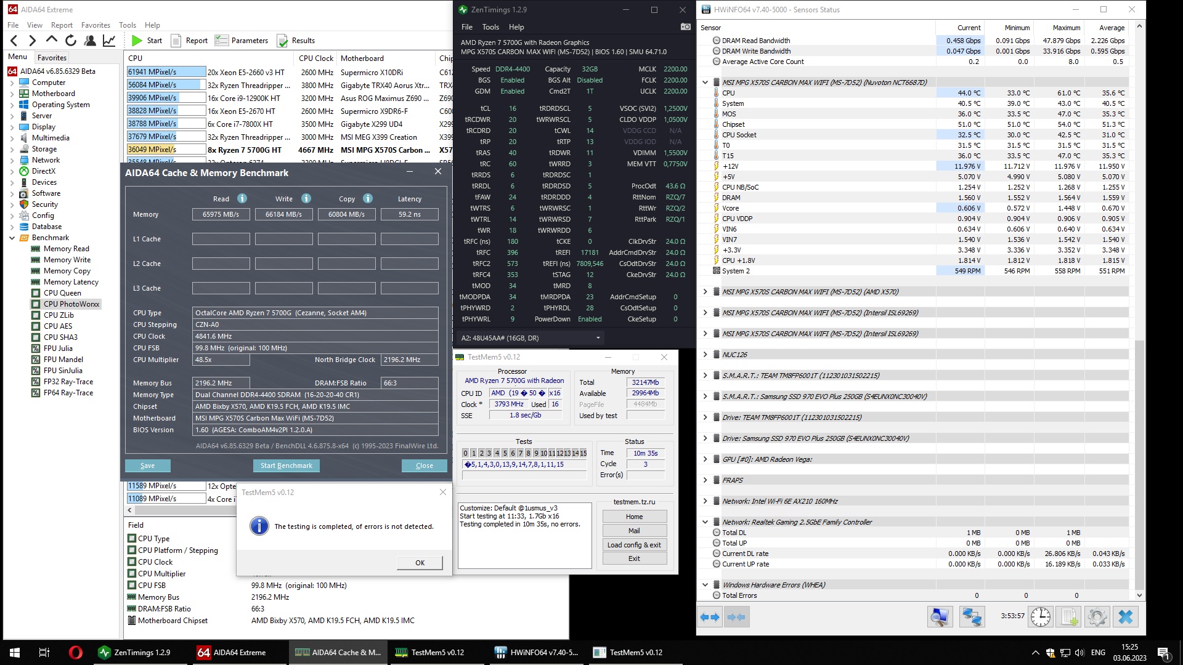Open the AIDA64 Favorites menu
This screenshot has width=1183, height=665.
[x=96, y=25]
